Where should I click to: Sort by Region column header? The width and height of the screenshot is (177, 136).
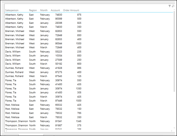(33, 10)
